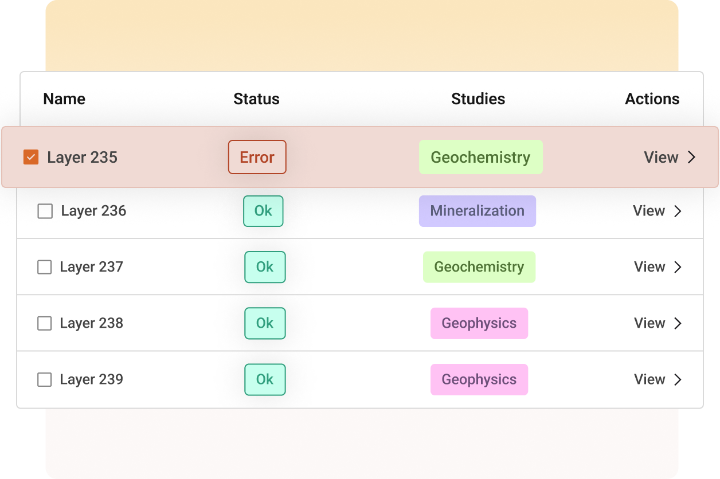Click the Ok status badge for Layer 236
The image size is (720, 479).
[263, 211]
